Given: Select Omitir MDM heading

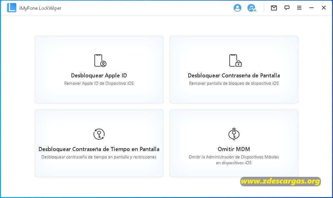Looking at the screenshot, I should coord(234,149).
